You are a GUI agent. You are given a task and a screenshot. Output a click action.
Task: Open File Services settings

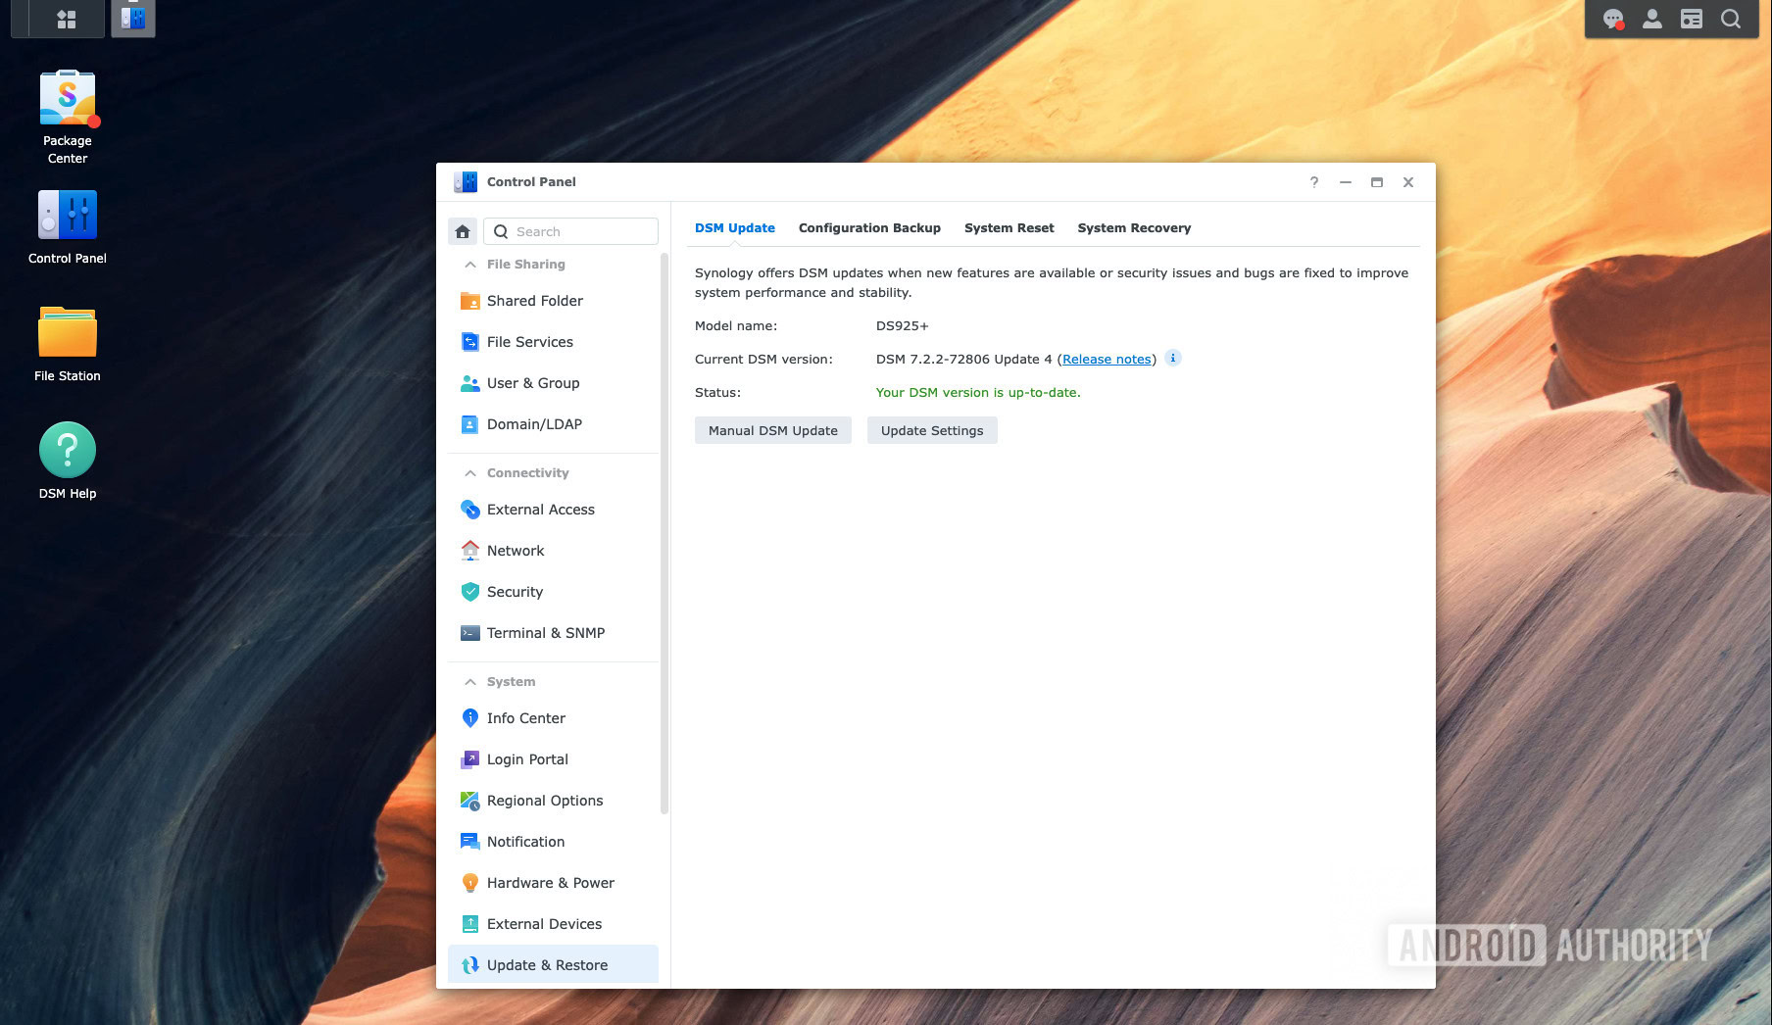click(529, 342)
